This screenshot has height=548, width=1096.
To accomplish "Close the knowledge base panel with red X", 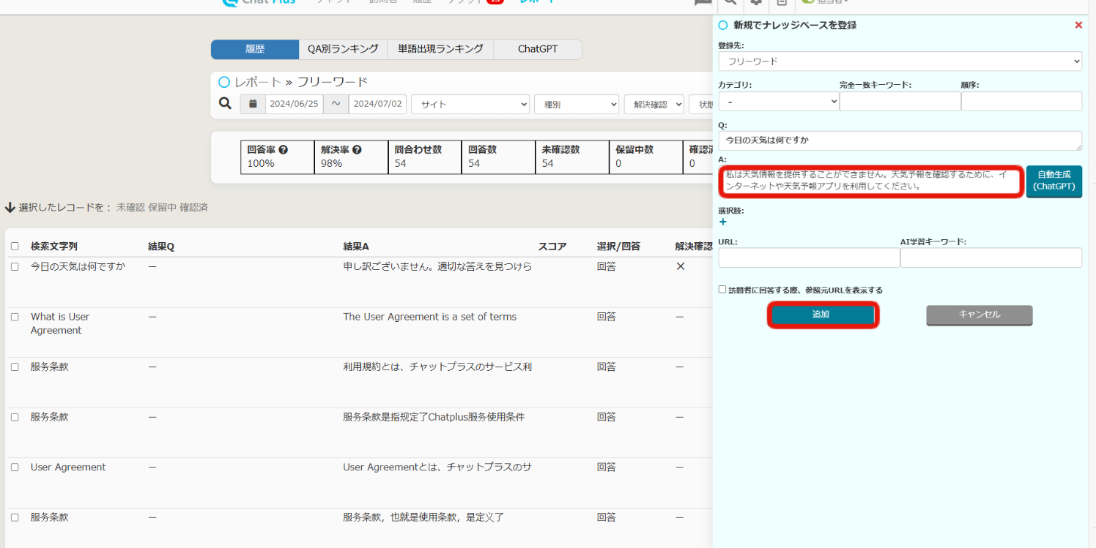I will [x=1078, y=25].
